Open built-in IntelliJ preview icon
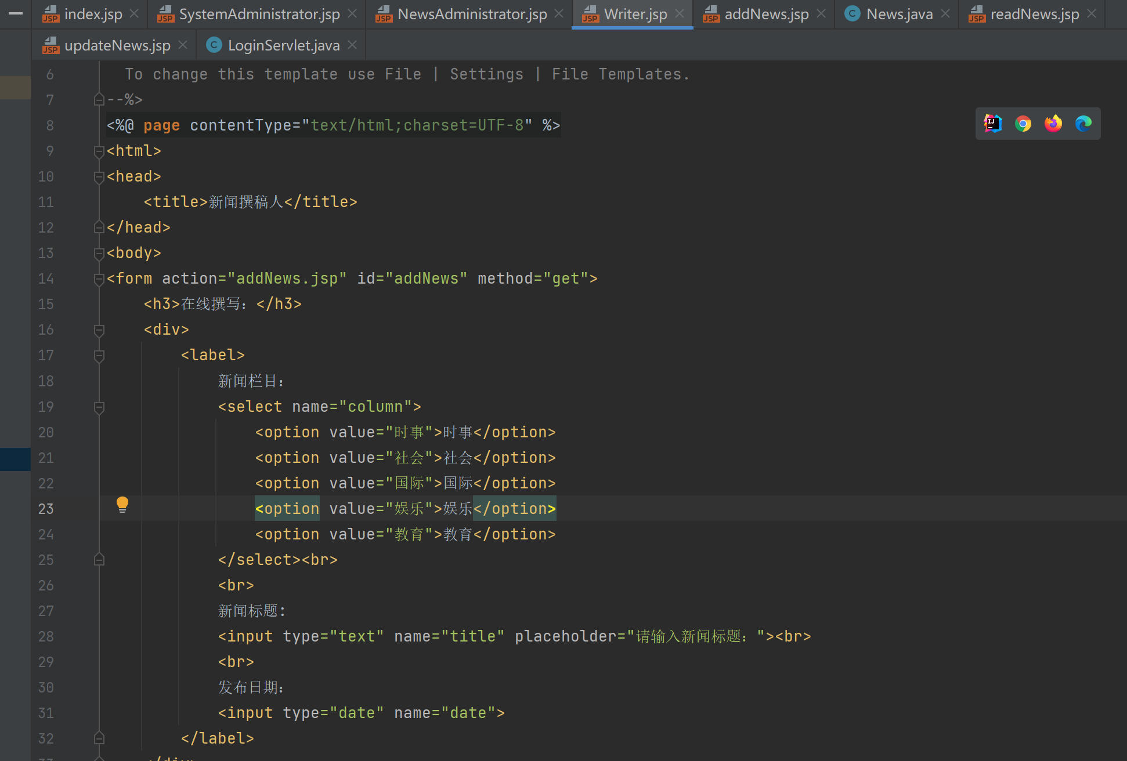Viewport: 1127px width, 761px height. pyautogui.click(x=992, y=124)
